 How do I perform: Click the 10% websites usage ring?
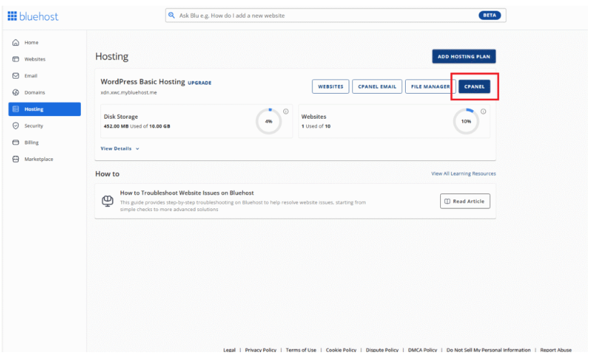[466, 121]
